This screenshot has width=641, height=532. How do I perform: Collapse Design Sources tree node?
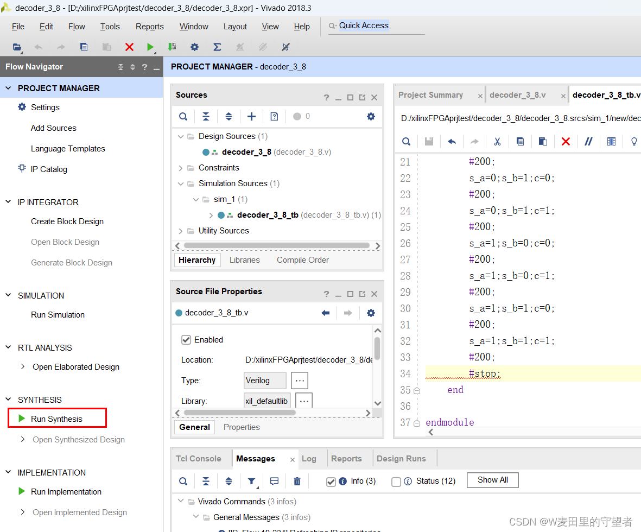click(181, 136)
